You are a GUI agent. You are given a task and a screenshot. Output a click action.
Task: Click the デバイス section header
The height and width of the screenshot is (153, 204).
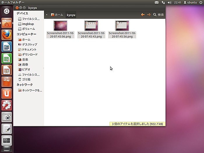click(x=22, y=13)
